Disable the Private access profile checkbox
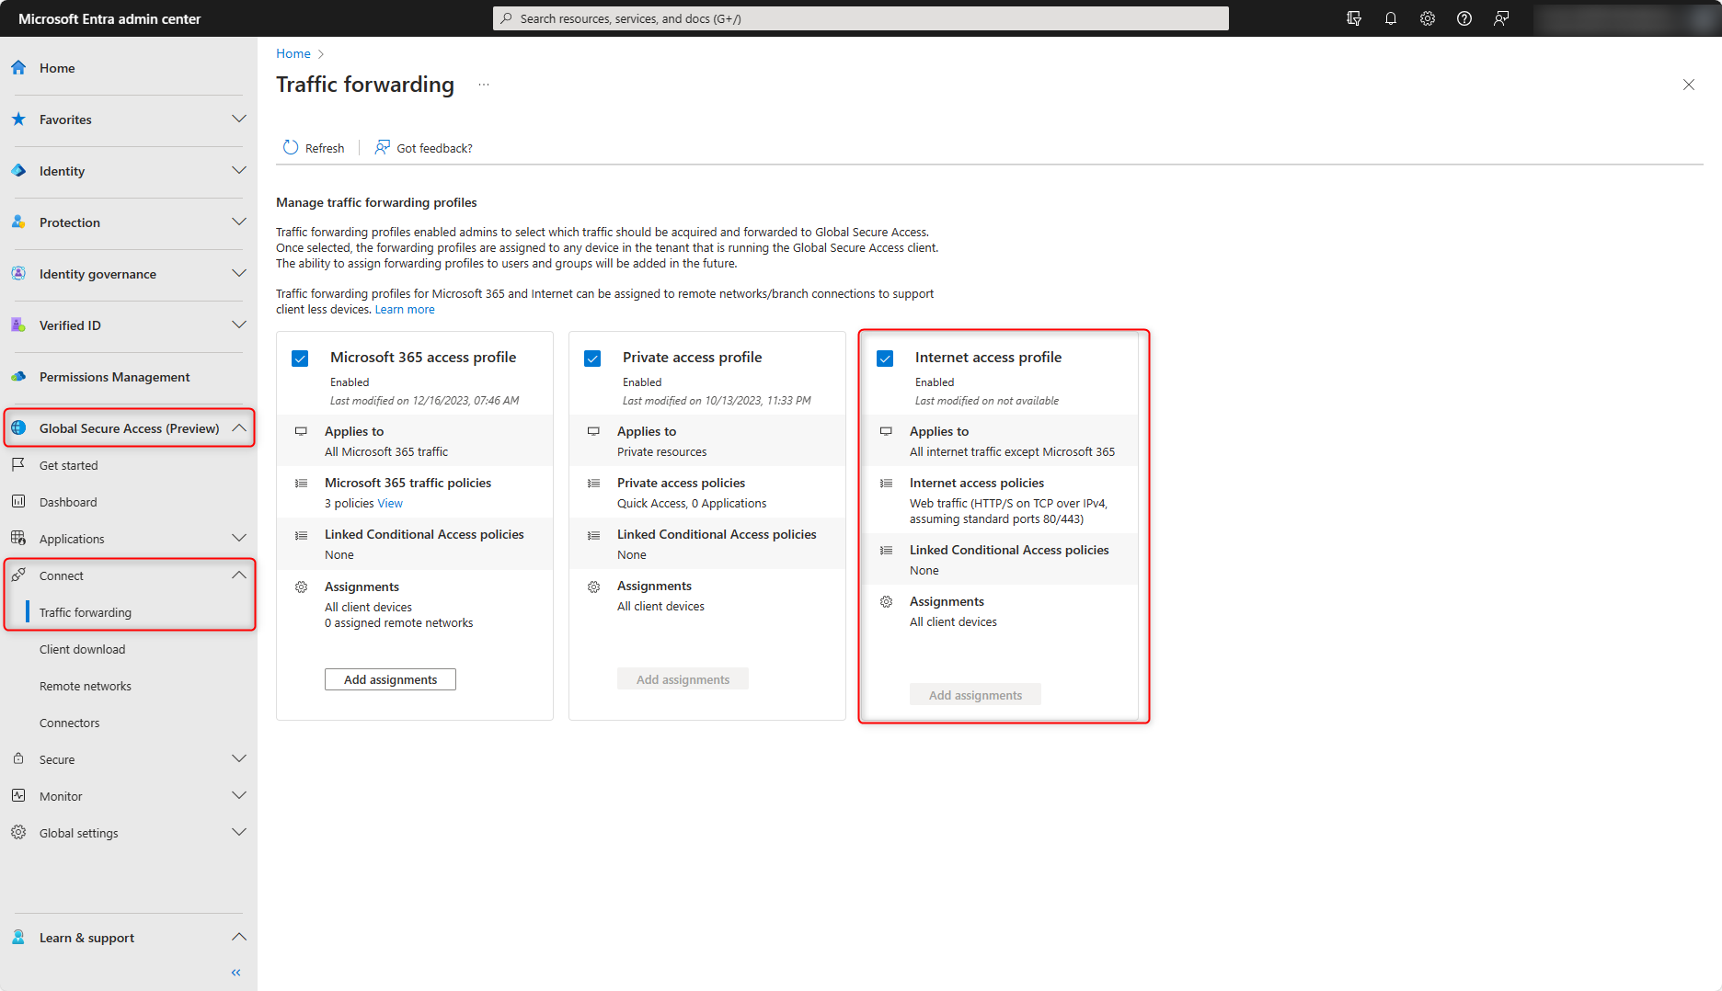Image resolution: width=1722 pixels, height=991 pixels. 592,358
